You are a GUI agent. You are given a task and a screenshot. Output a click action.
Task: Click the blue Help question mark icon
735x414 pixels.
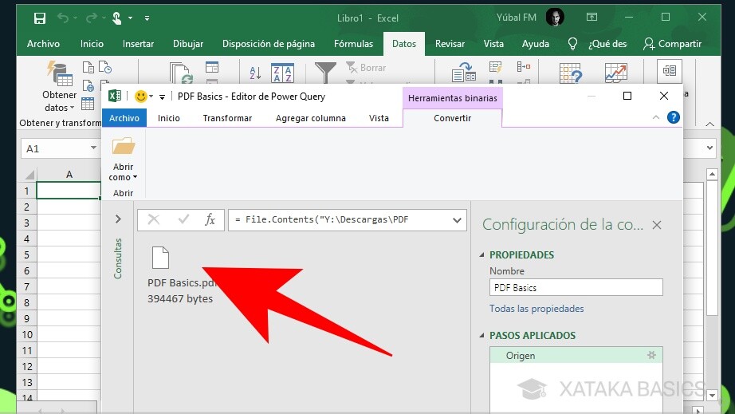pos(673,117)
